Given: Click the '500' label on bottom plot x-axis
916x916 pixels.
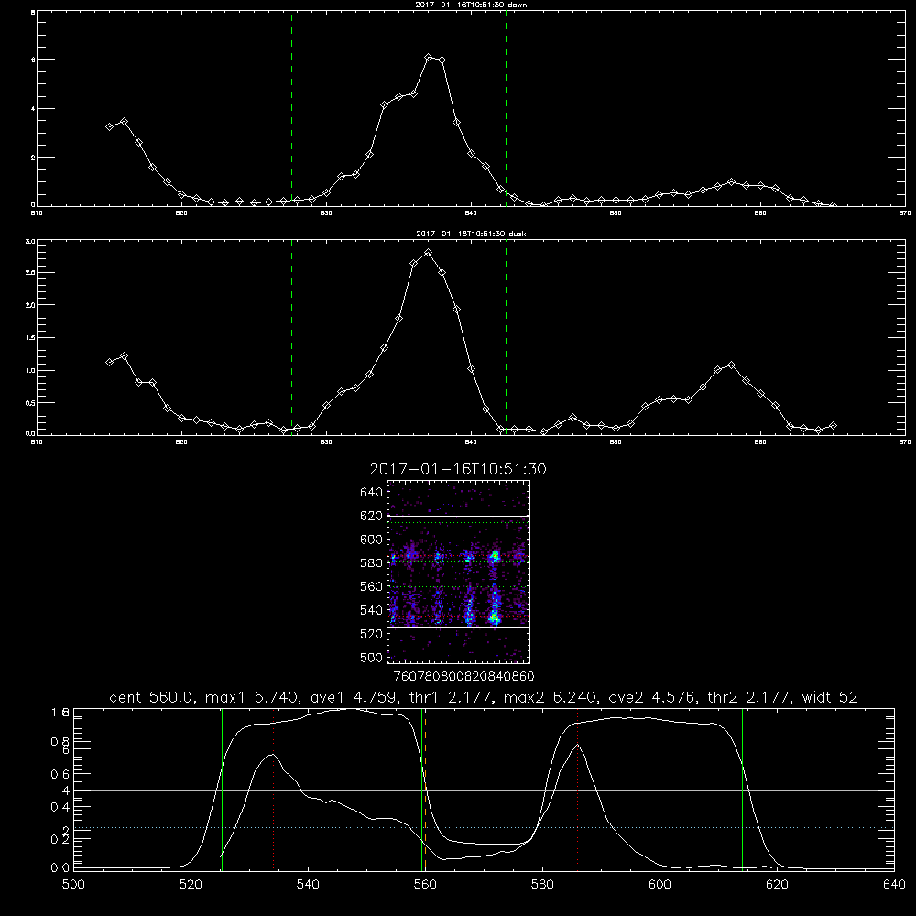Looking at the screenshot, I should pos(73,885).
